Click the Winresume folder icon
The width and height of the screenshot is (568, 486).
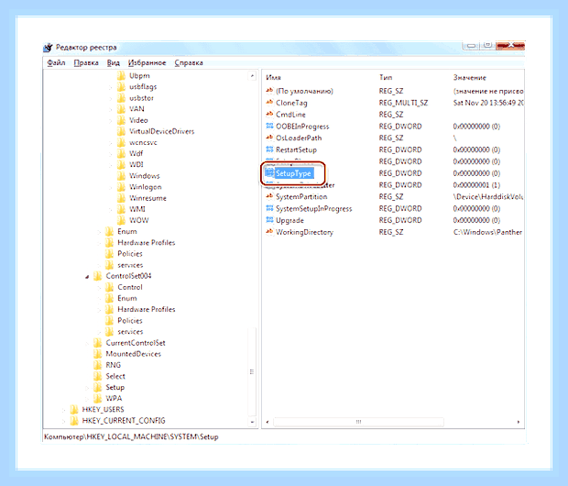[x=121, y=198]
